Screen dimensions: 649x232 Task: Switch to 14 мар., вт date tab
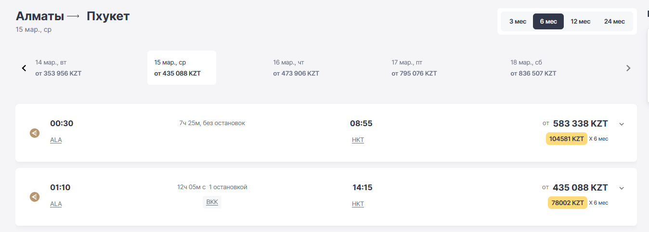58,68
